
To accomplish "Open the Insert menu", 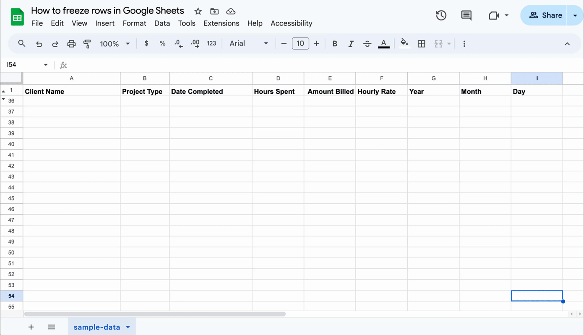I will click(x=105, y=23).
